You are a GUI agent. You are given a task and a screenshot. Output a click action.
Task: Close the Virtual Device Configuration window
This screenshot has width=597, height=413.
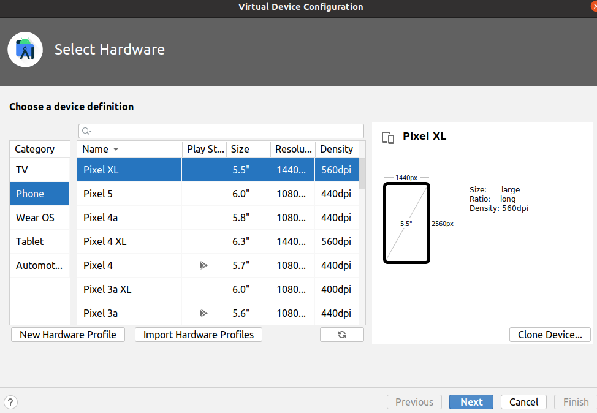[x=593, y=7]
